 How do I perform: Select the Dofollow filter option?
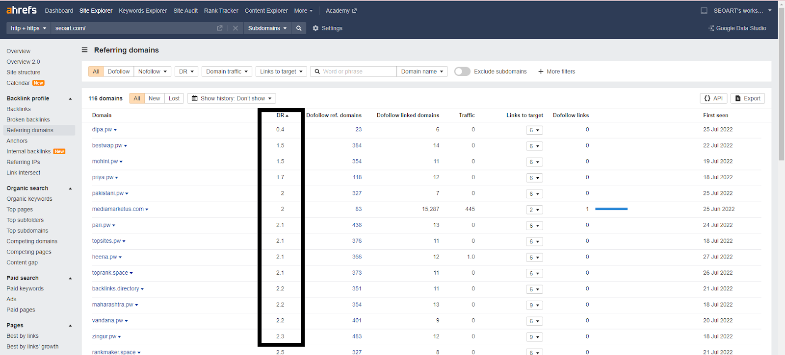pyautogui.click(x=119, y=71)
